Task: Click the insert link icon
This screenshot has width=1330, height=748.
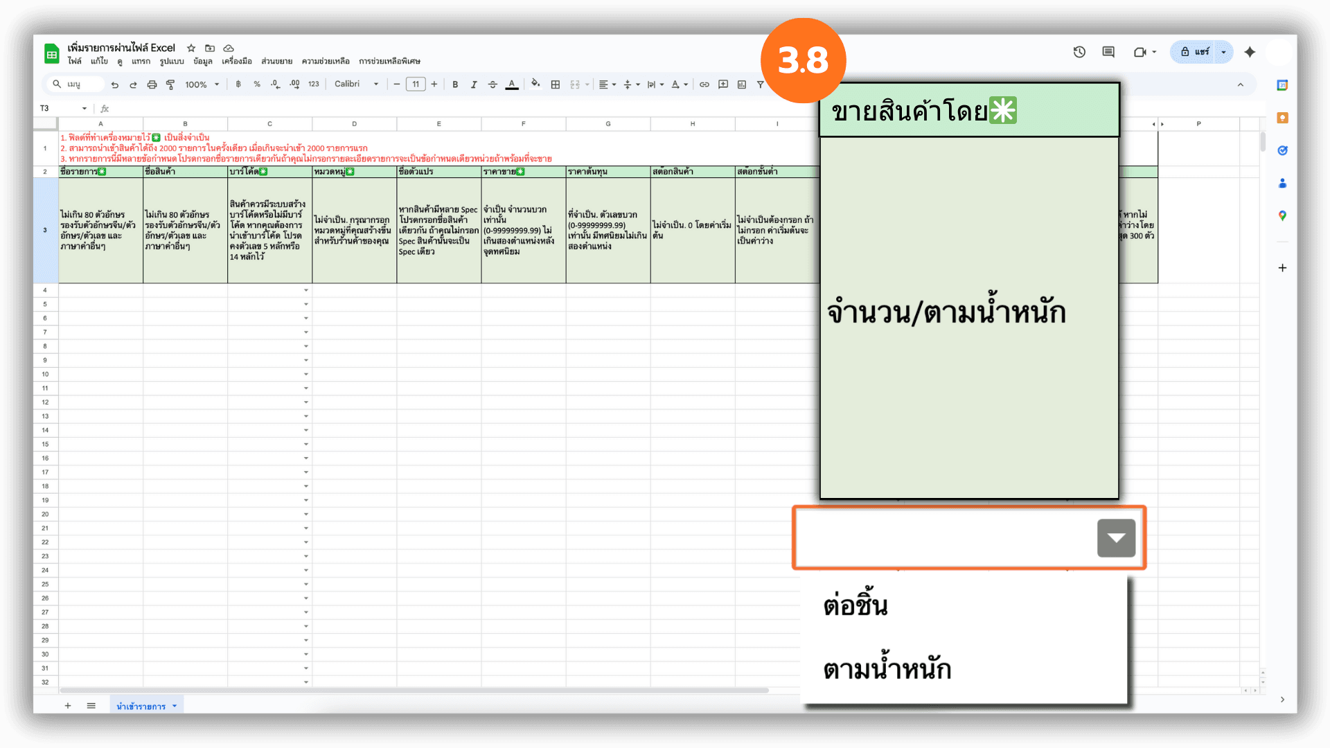Action: click(704, 84)
